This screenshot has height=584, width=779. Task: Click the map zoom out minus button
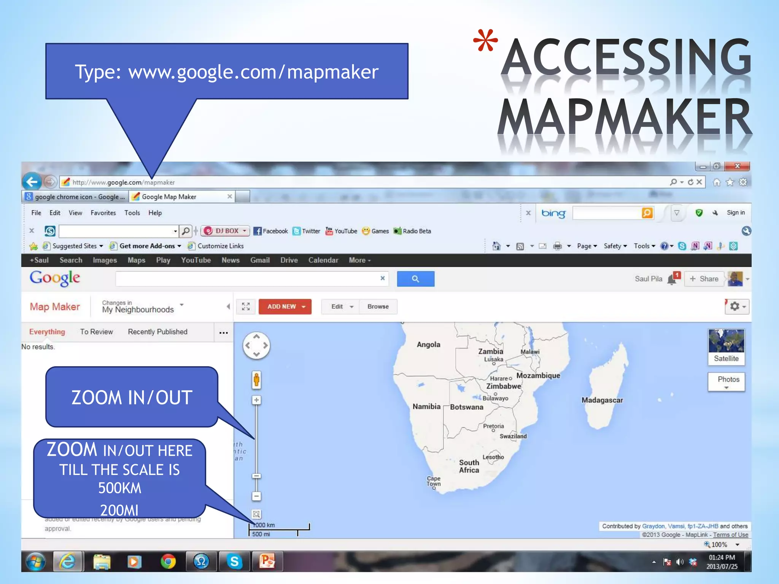(257, 496)
